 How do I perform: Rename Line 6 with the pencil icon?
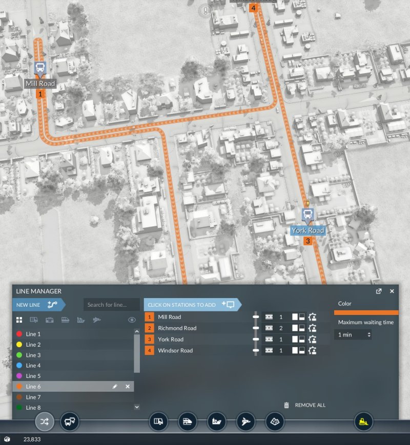(x=115, y=387)
